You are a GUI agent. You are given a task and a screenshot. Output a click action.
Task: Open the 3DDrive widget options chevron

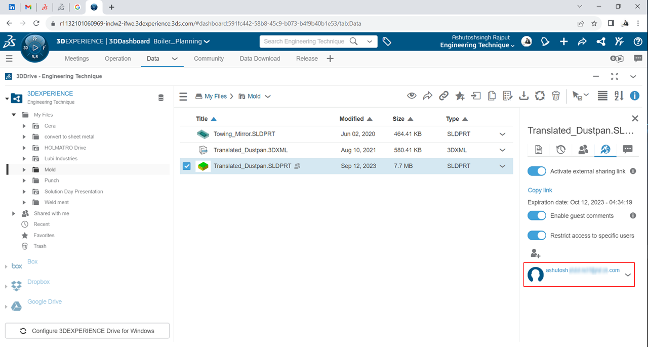click(x=633, y=76)
